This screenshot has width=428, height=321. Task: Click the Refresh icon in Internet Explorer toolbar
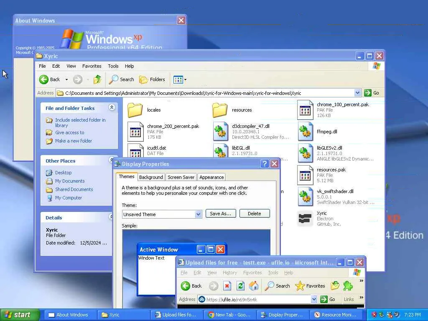click(x=240, y=286)
